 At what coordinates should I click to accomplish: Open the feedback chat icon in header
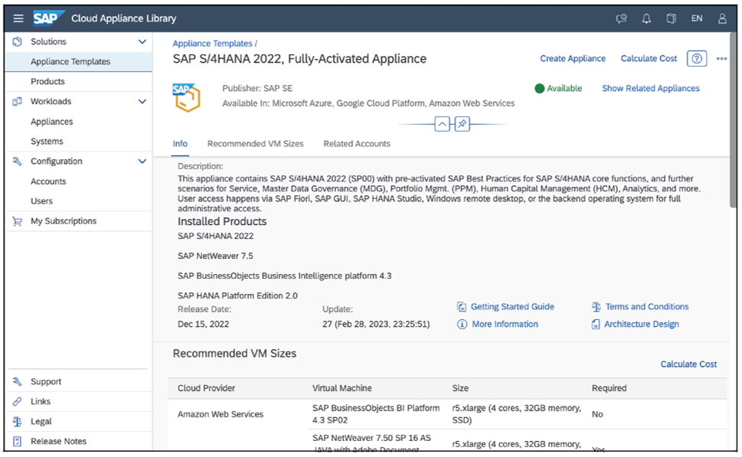(621, 18)
